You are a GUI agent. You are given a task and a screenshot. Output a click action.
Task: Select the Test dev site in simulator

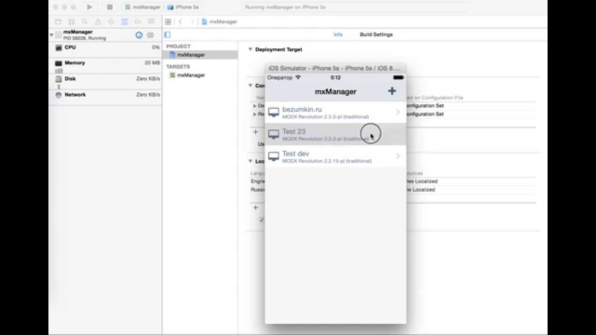(335, 156)
